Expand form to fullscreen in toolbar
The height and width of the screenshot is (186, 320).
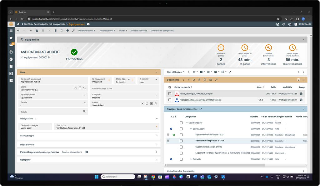(x=73, y=30)
